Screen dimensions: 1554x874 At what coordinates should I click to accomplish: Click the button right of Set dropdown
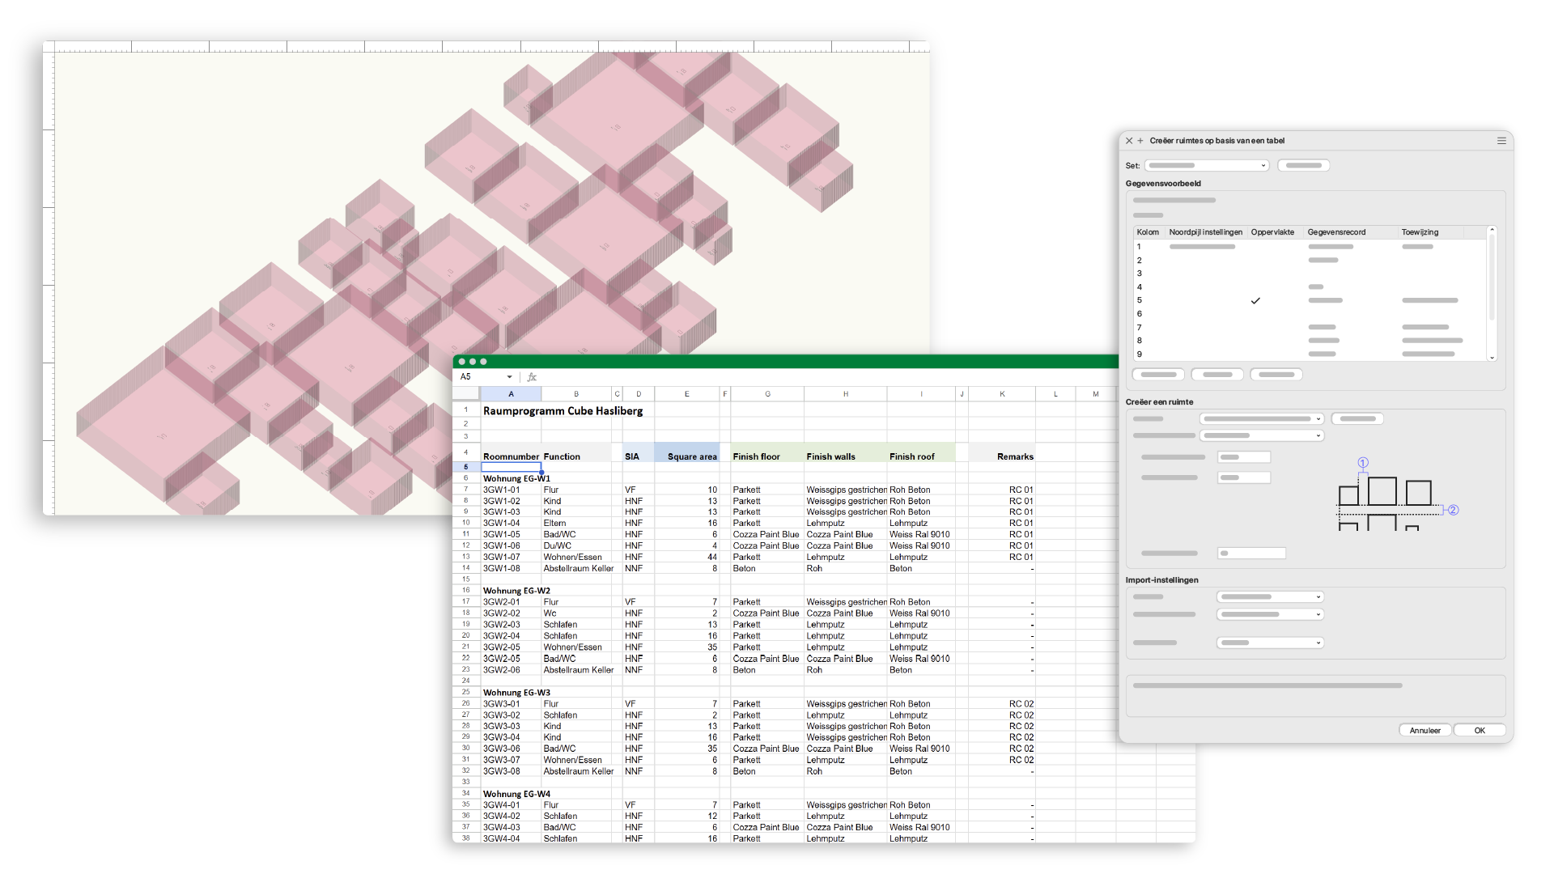[1303, 166]
